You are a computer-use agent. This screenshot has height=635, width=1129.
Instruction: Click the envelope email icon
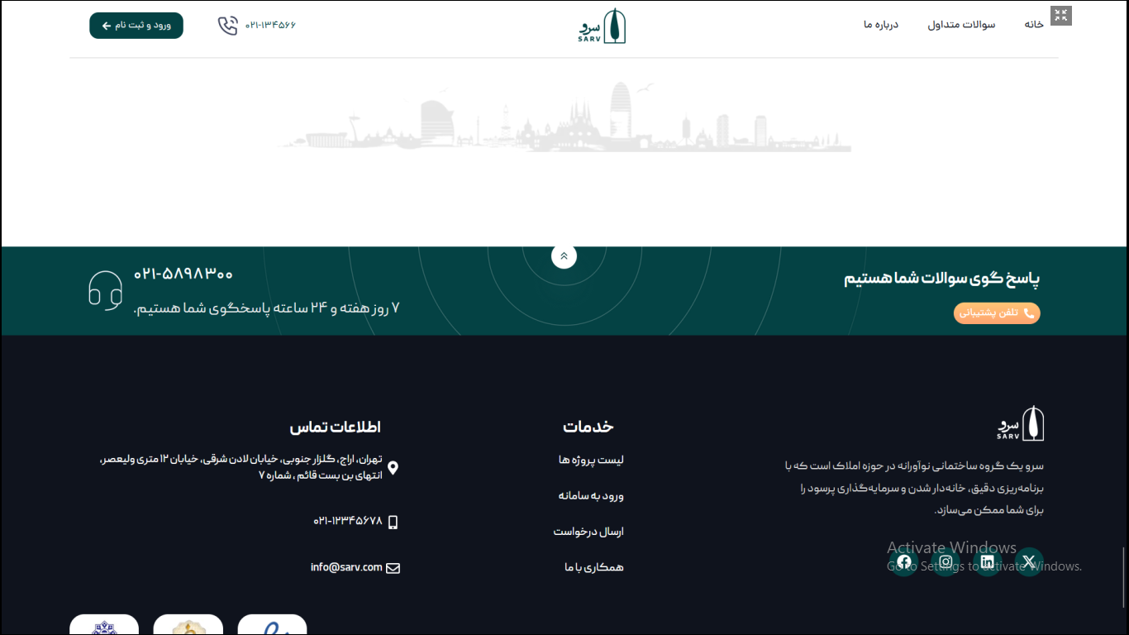tap(393, 568)
